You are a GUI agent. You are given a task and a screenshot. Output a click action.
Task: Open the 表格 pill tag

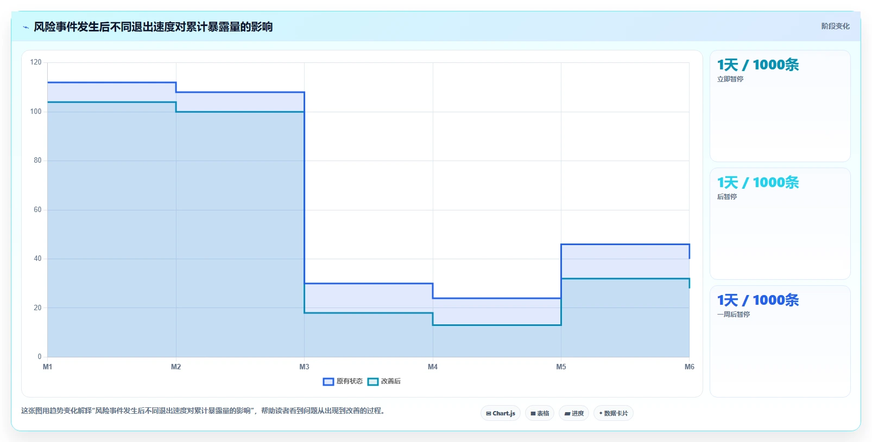pyautogui.click(x=540, y=413)
